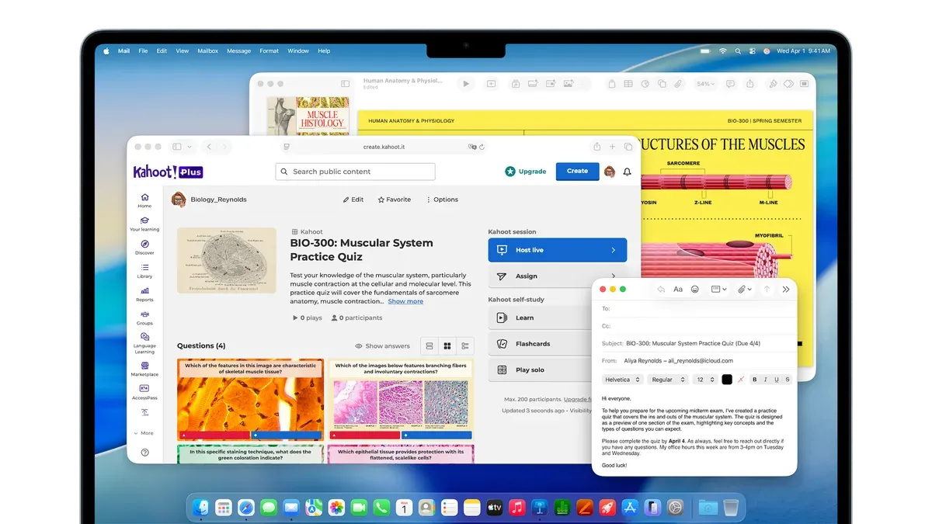Open the font size 12 dropdown
The width and height of the screenshot is (932, 524).
point(705,380)
